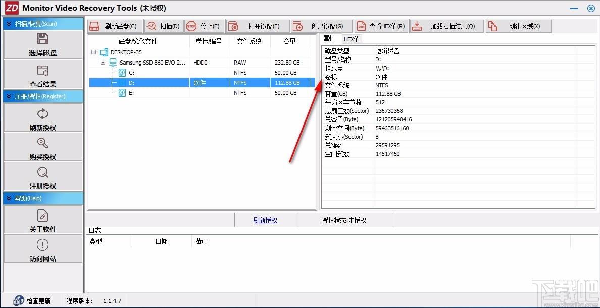Minimize the Monitor Video Recovery Tools window
The height and width of the screenshot is (308, 600).
[574, 9]
